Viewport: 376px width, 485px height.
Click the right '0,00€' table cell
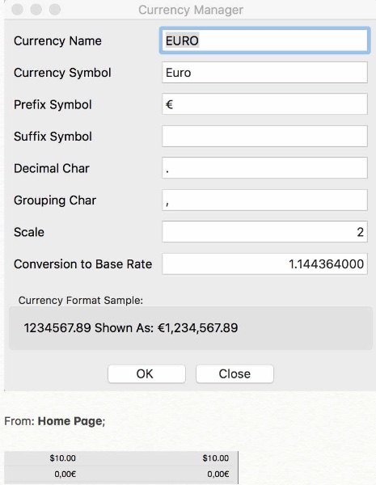[218, 474]
